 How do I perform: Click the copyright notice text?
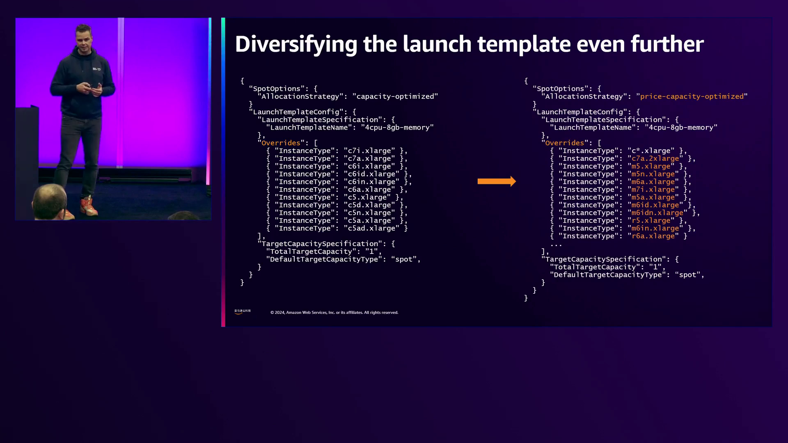334,313
